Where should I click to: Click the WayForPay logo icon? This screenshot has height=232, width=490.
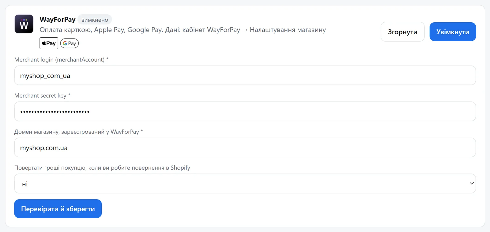click(x=24, y=24)
